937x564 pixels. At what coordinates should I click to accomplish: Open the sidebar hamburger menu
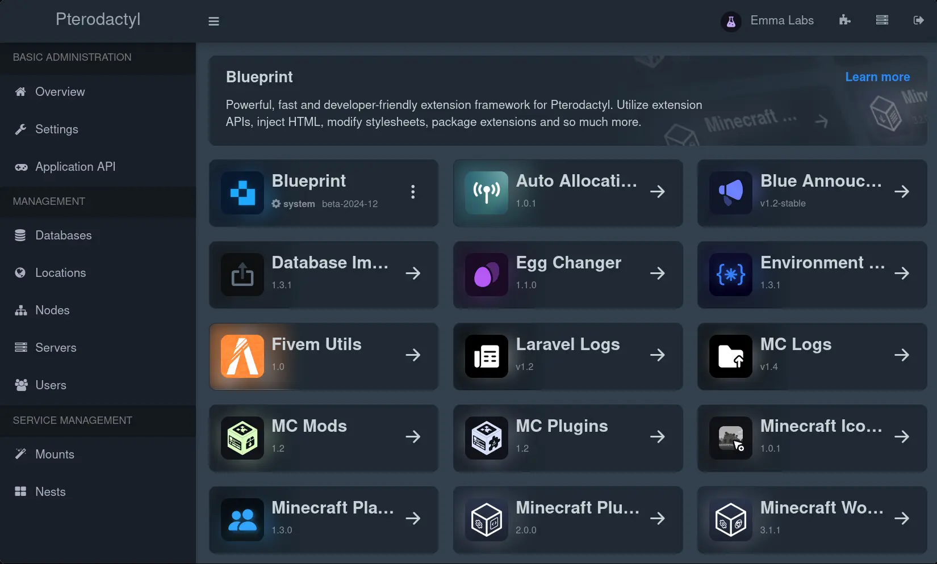point(214,20)
